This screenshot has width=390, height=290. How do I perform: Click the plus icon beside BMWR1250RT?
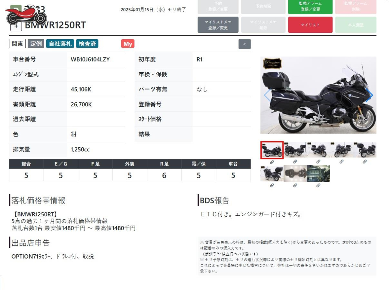click(16, 26)
